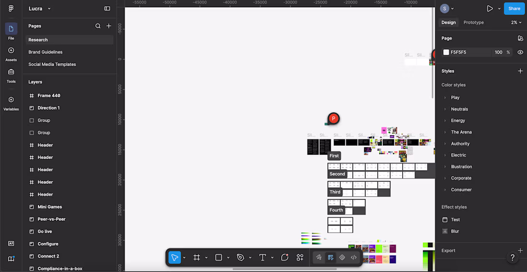
Task: Open the 2% zoom level dropdown
Action: click(x=516, y=23)
